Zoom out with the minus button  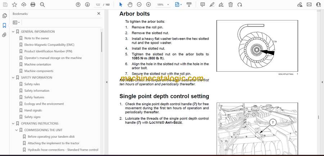pos(139,5)
